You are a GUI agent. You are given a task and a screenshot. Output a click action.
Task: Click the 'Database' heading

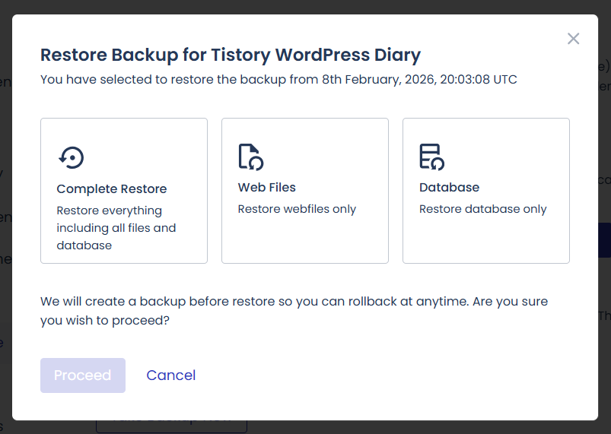pos(449,187)
